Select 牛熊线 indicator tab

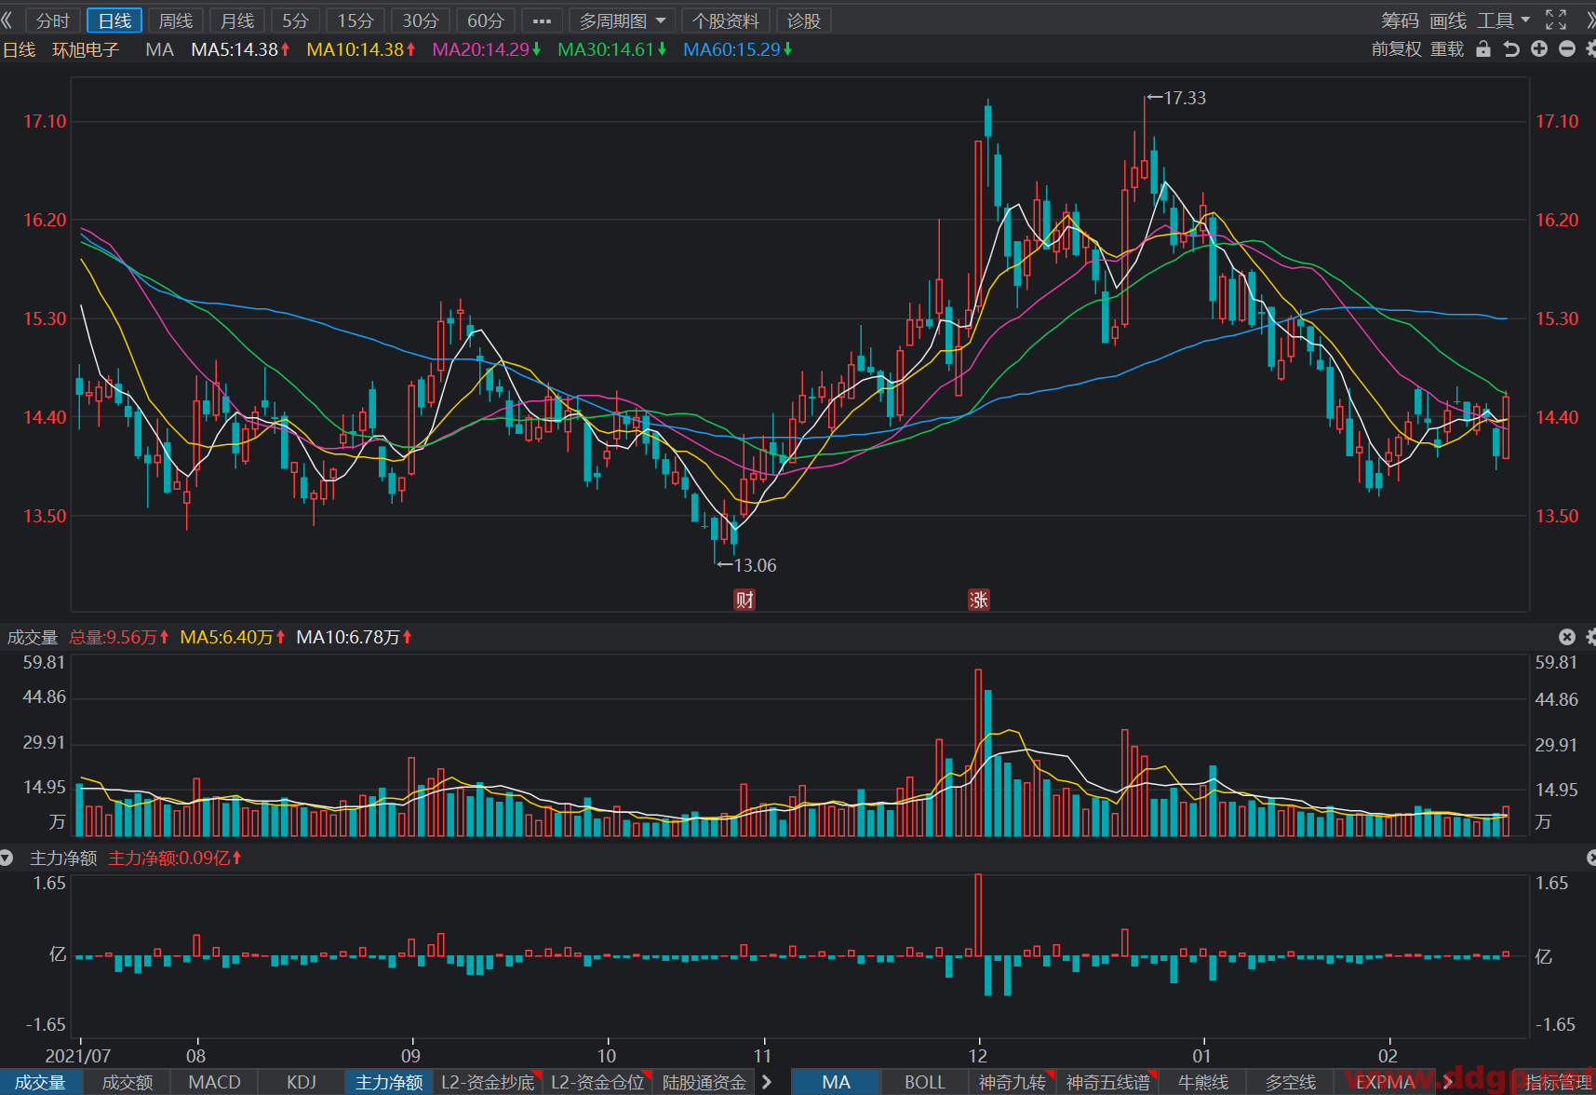(1202, 1082)
